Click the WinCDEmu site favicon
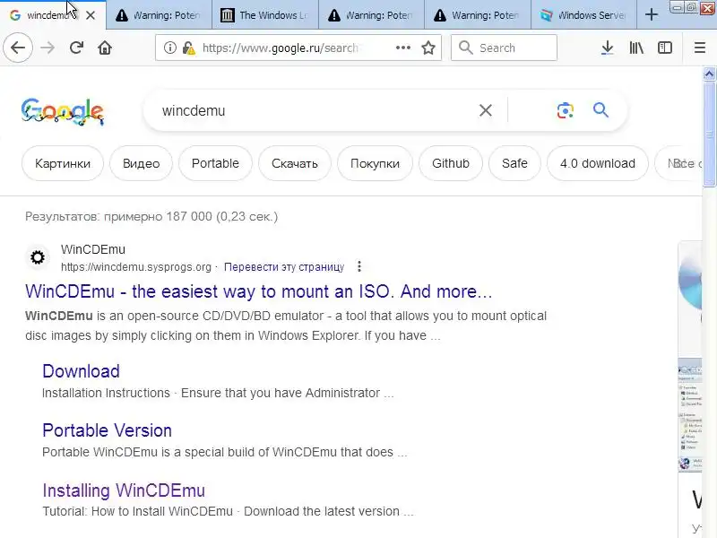 tap(38, 257)
